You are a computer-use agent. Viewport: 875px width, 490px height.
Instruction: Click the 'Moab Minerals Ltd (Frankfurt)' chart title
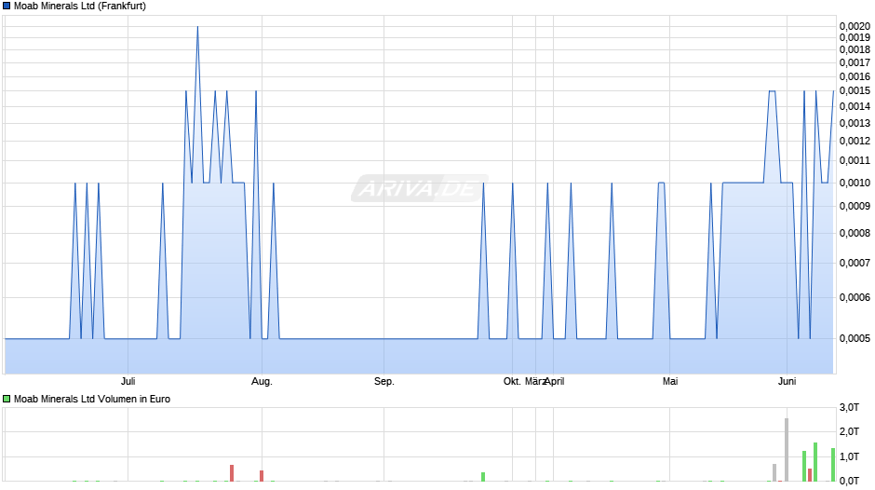(80, 7)
